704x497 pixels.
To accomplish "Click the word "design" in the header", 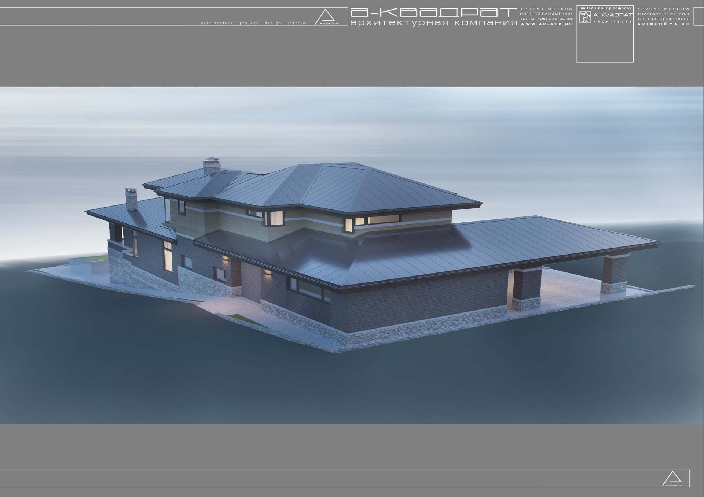I will (273, 23).
